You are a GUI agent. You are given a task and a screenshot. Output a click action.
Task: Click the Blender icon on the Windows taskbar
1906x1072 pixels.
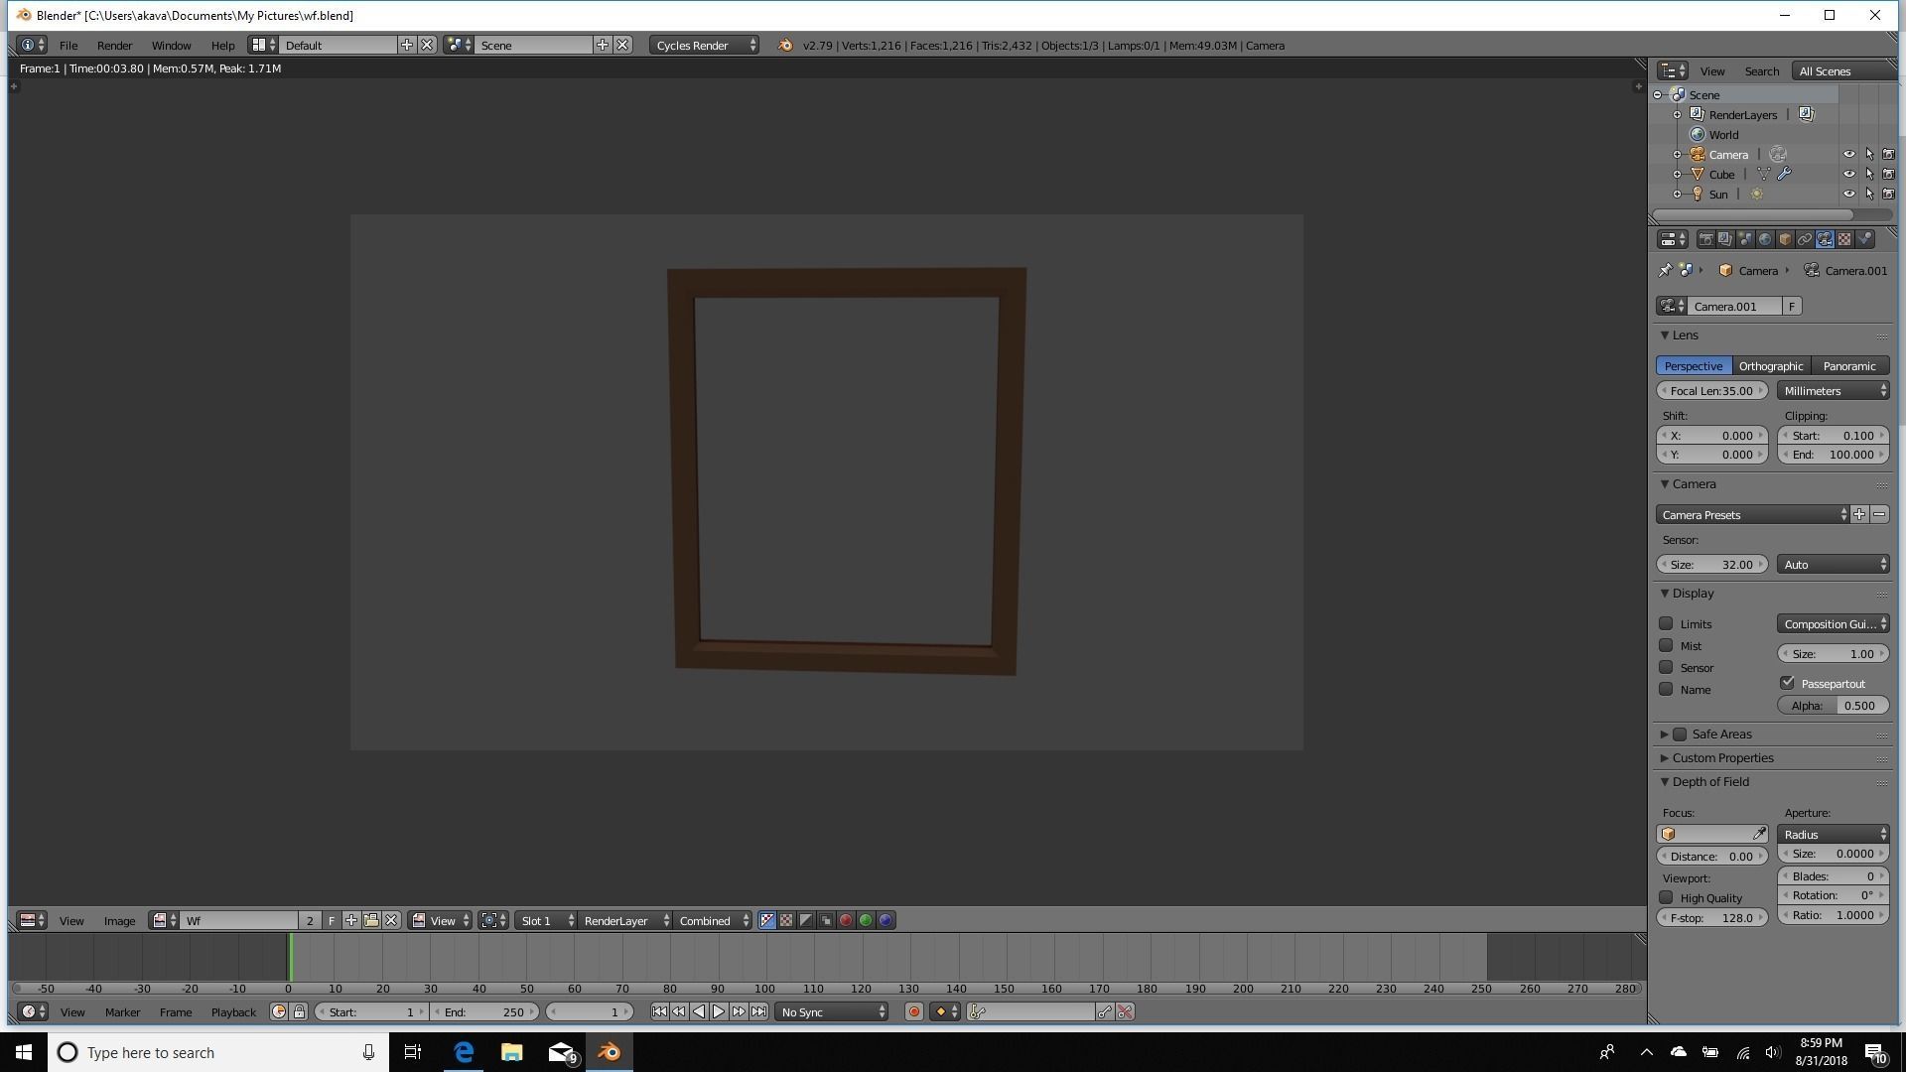click(x=609, y=1052)
